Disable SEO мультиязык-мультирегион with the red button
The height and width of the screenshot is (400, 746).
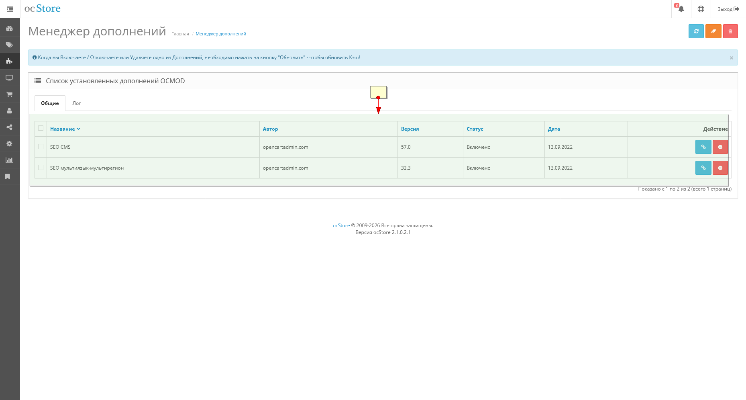(x=720, y=168)
